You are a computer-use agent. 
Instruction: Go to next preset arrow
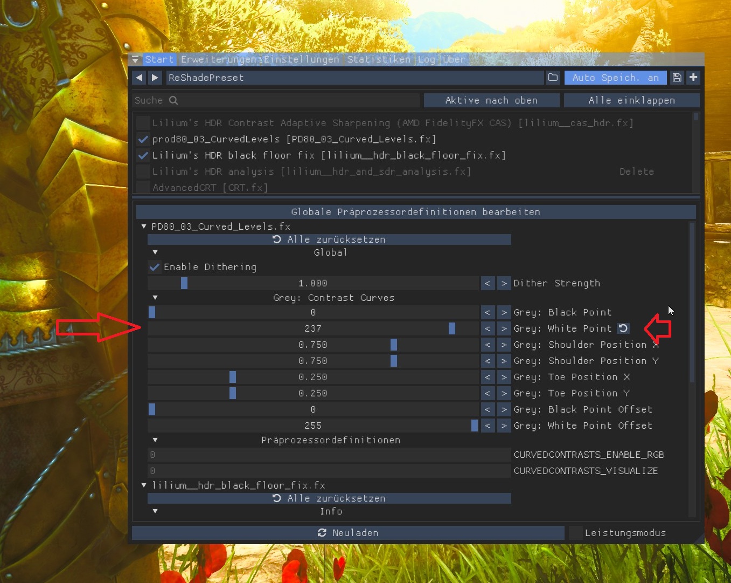155,78
